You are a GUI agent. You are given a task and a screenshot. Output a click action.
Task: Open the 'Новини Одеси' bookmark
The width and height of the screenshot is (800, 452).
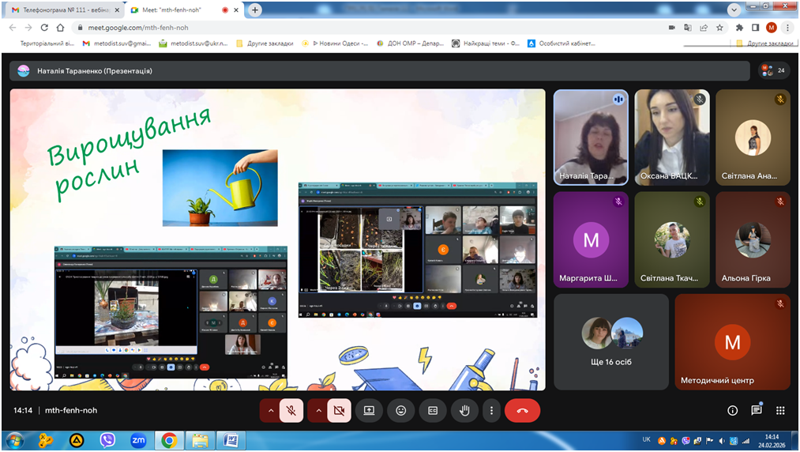[340, 43]
